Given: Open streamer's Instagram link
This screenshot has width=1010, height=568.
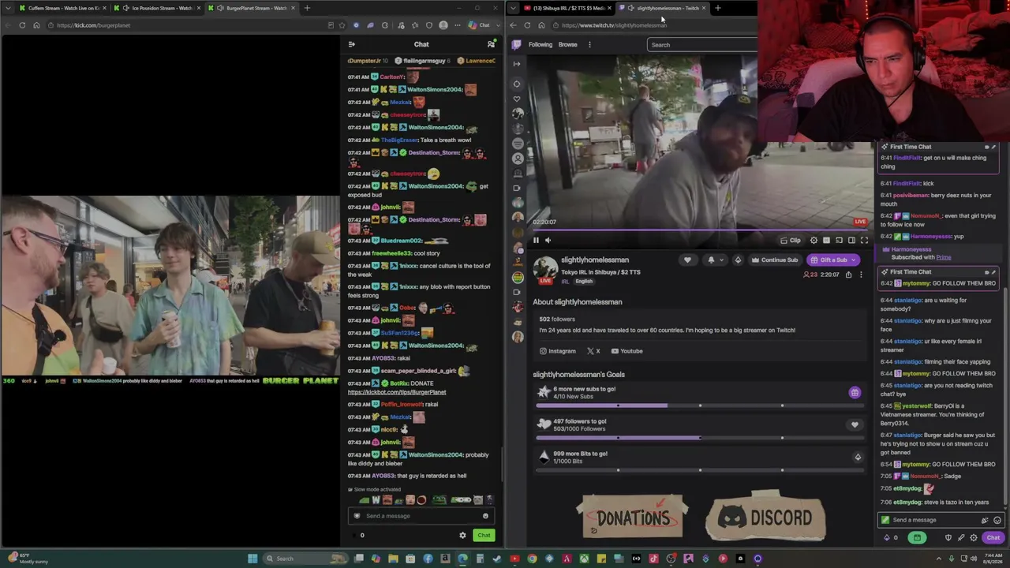Looking at the screenshot, I should point(557,351).
